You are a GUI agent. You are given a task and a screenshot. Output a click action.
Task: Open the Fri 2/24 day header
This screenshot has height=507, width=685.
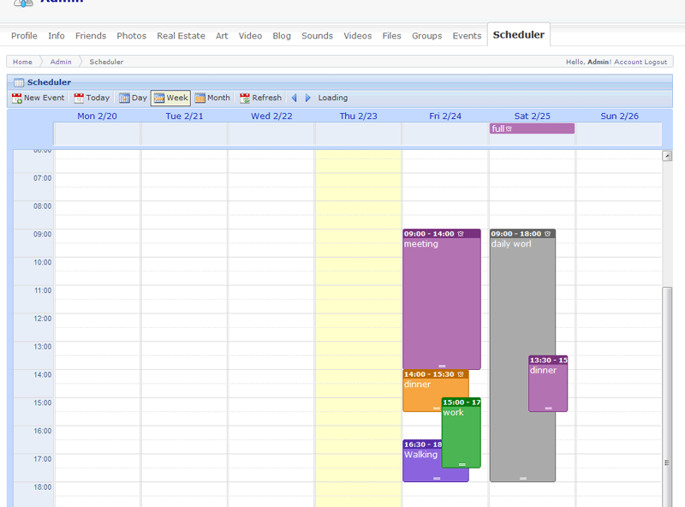(x=445, y=116)
